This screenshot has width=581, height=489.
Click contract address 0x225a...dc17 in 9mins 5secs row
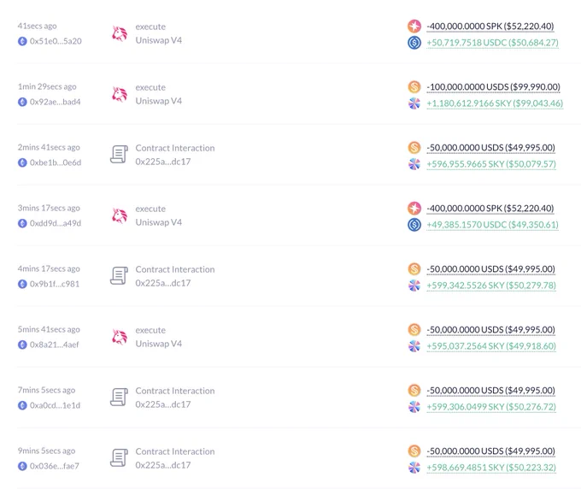163,465
